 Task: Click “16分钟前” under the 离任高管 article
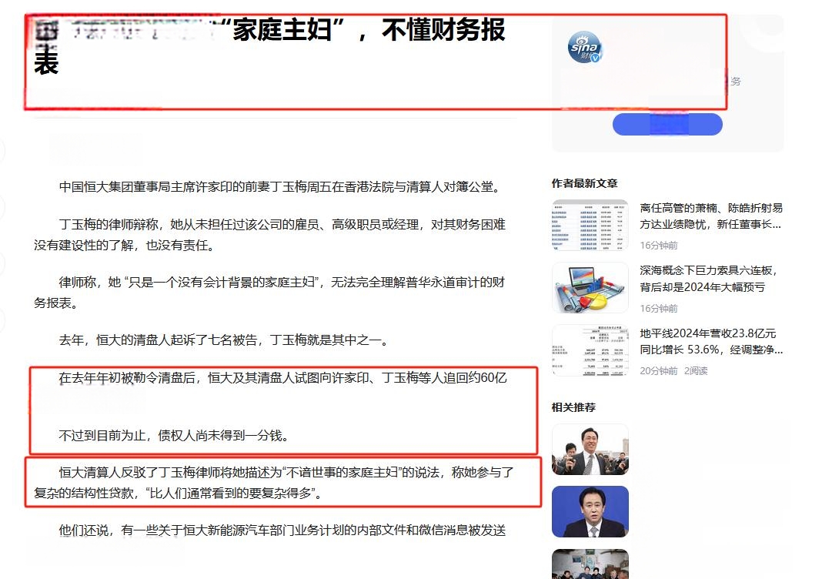click(x=659, y=245)
